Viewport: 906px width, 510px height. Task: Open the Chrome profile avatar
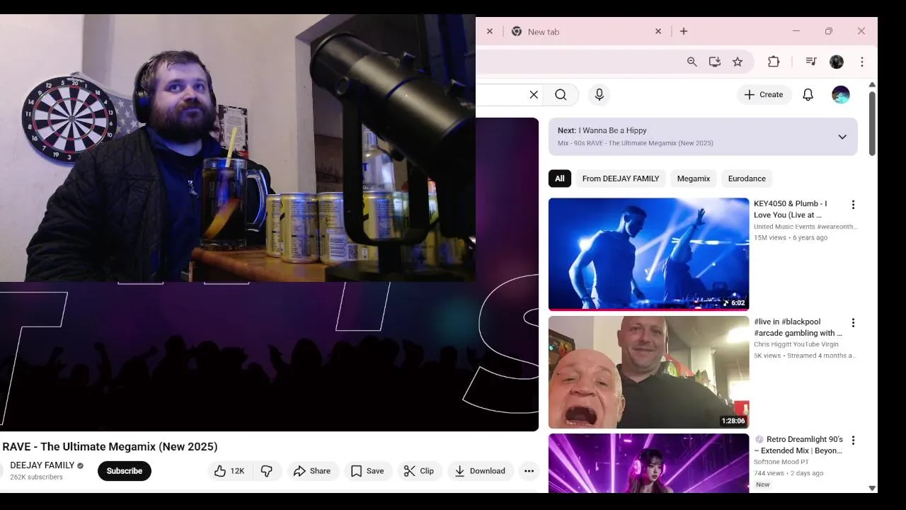837,62
